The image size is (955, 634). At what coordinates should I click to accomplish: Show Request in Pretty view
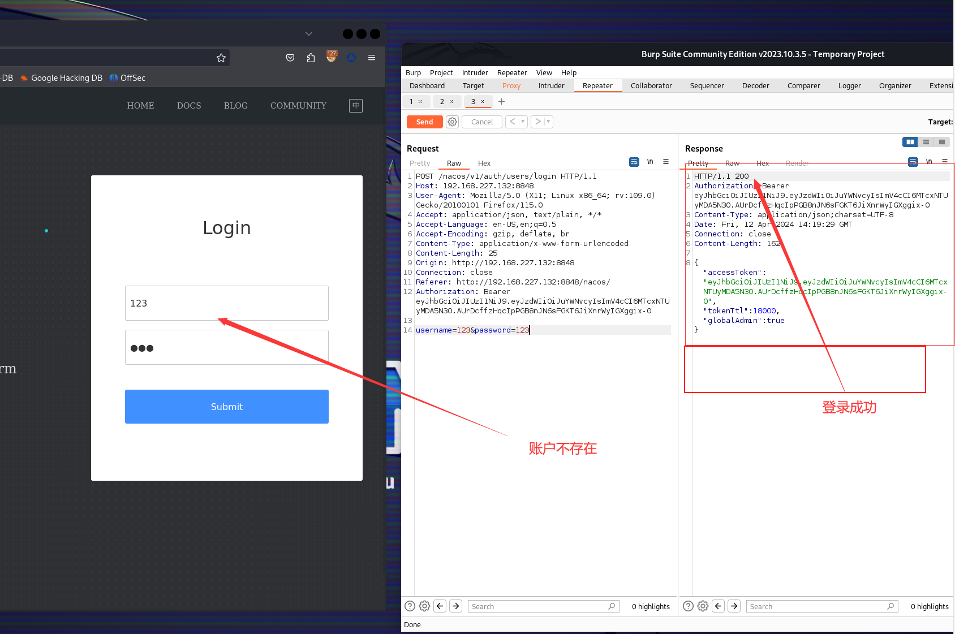tap(420, 163)
